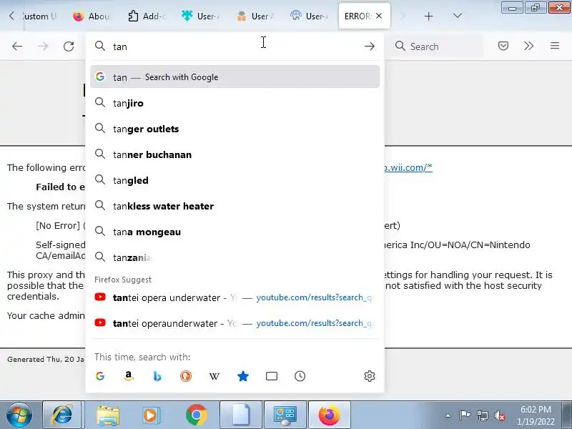Pick the tanzania suggestion
This screenshot has width=572, height=429.
235,257
